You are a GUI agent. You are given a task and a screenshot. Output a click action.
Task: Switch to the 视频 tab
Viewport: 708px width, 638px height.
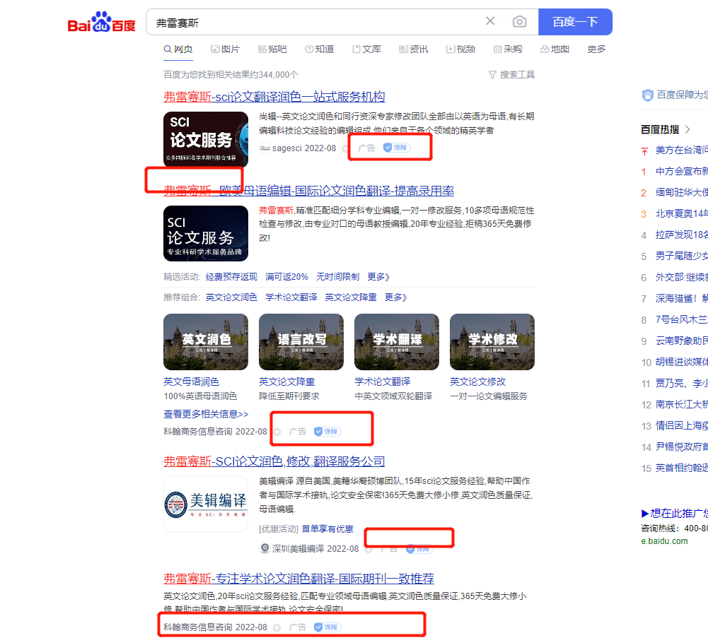pos(460,49)
